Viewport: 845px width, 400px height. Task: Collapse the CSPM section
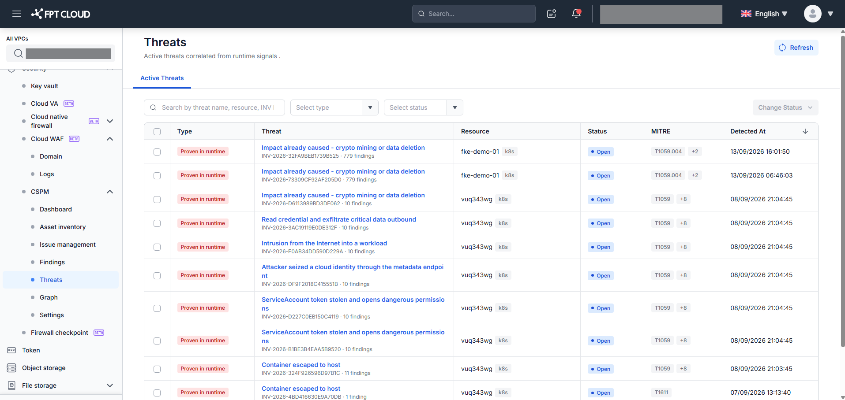(x=110, y=192)
